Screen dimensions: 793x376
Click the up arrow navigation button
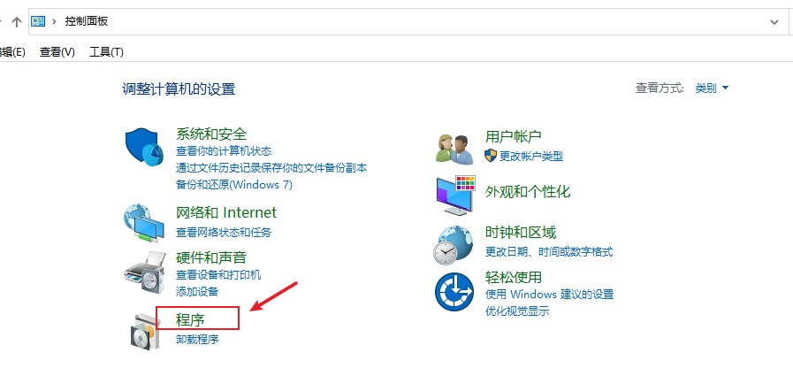[17, 21]
